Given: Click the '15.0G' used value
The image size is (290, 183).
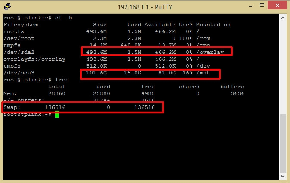Looking at the screenshot, I should [133, 73].
